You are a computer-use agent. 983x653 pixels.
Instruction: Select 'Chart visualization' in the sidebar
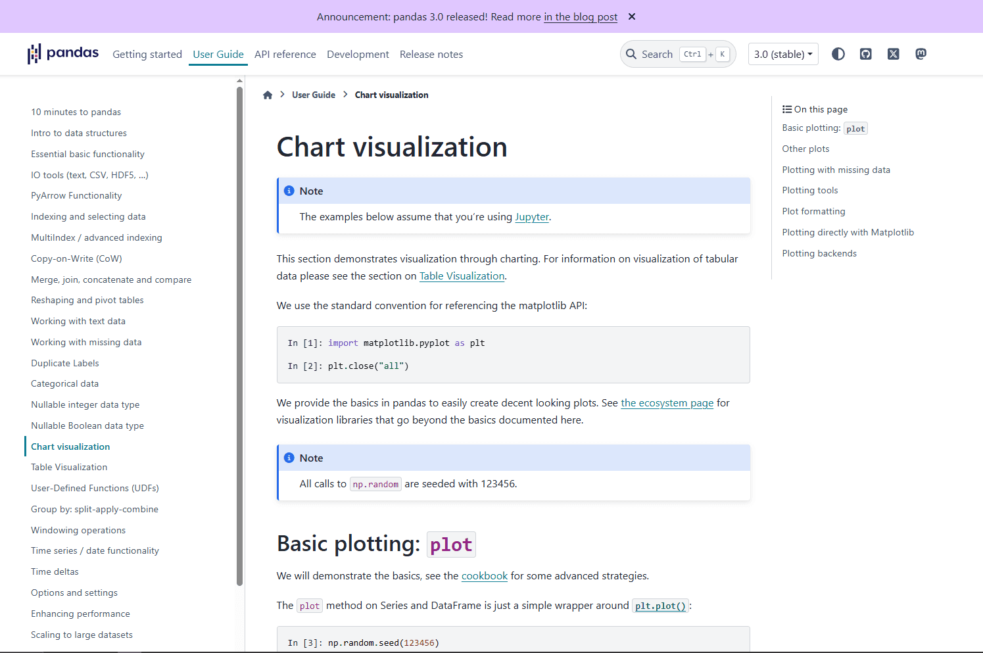pyautogui.click(x=70, y=447)
